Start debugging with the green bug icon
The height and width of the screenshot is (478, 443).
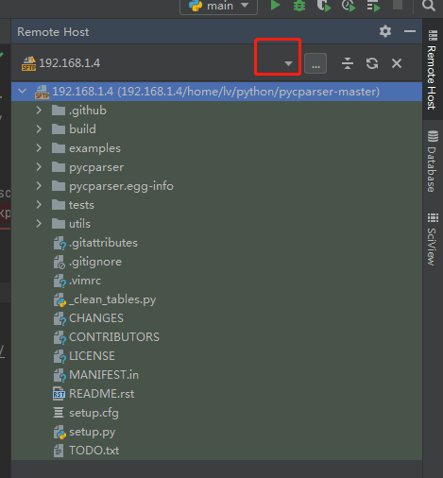click(x=299, y=6)
